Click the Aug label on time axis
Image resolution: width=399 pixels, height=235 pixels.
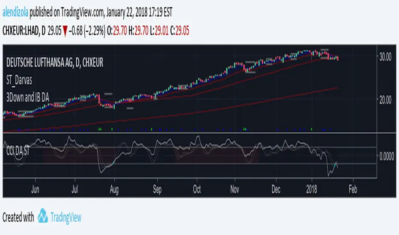[x=114, y=190]
